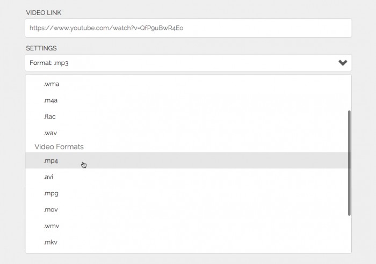Click the Video Formats group header
This screenshot has width=376, height=264.
pyautogui.click(x=59, y=146)
